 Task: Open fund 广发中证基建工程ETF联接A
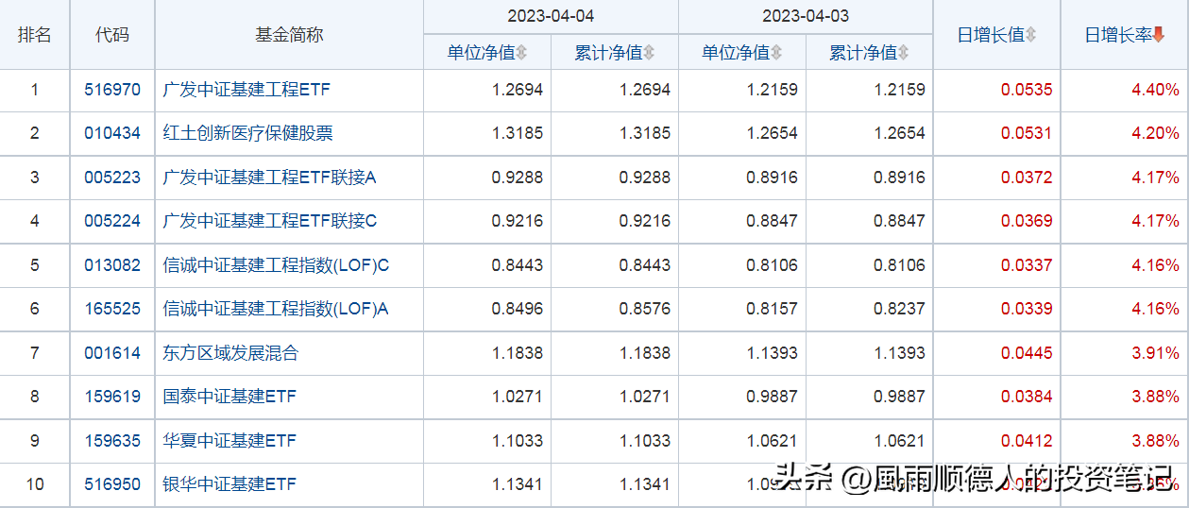tap(270, 178)
